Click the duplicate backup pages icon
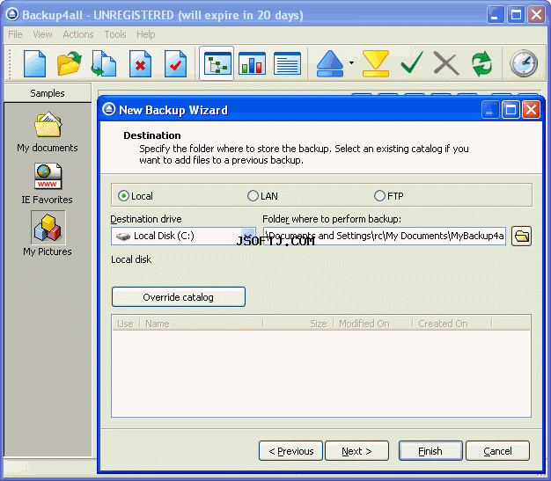 tap(104, 63)
